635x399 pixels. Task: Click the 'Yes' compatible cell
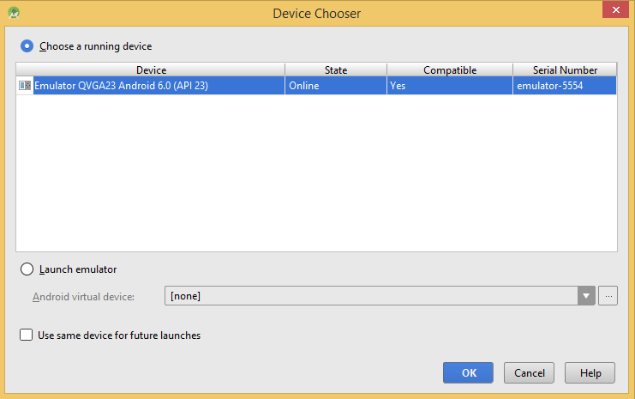click(450, 86)
